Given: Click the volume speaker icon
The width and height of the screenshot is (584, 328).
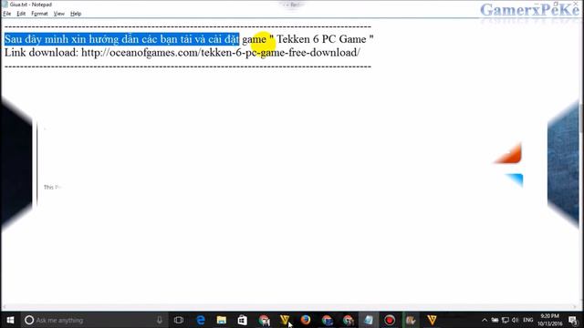Looking at the screenshot, I should point(515,320).
